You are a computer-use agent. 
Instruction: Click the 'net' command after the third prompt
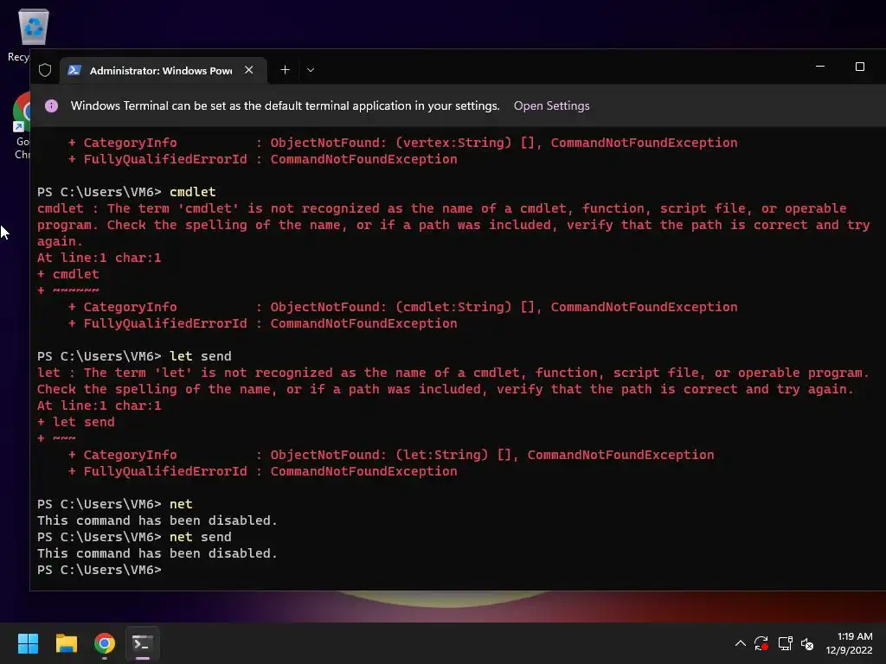click(x=181, y=504)
